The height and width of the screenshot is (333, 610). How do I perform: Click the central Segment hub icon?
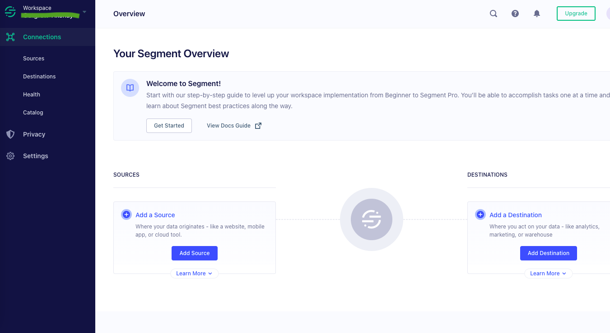tap(372, 219)
